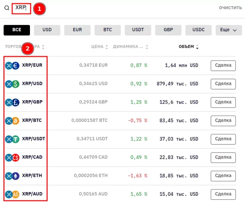Click Сделка button for XRP/EUR

[223, 66]
